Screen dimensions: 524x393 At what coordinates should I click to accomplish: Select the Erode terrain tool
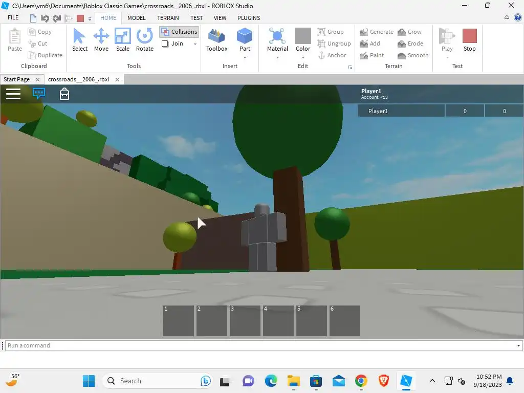click(x=410, y=43)
